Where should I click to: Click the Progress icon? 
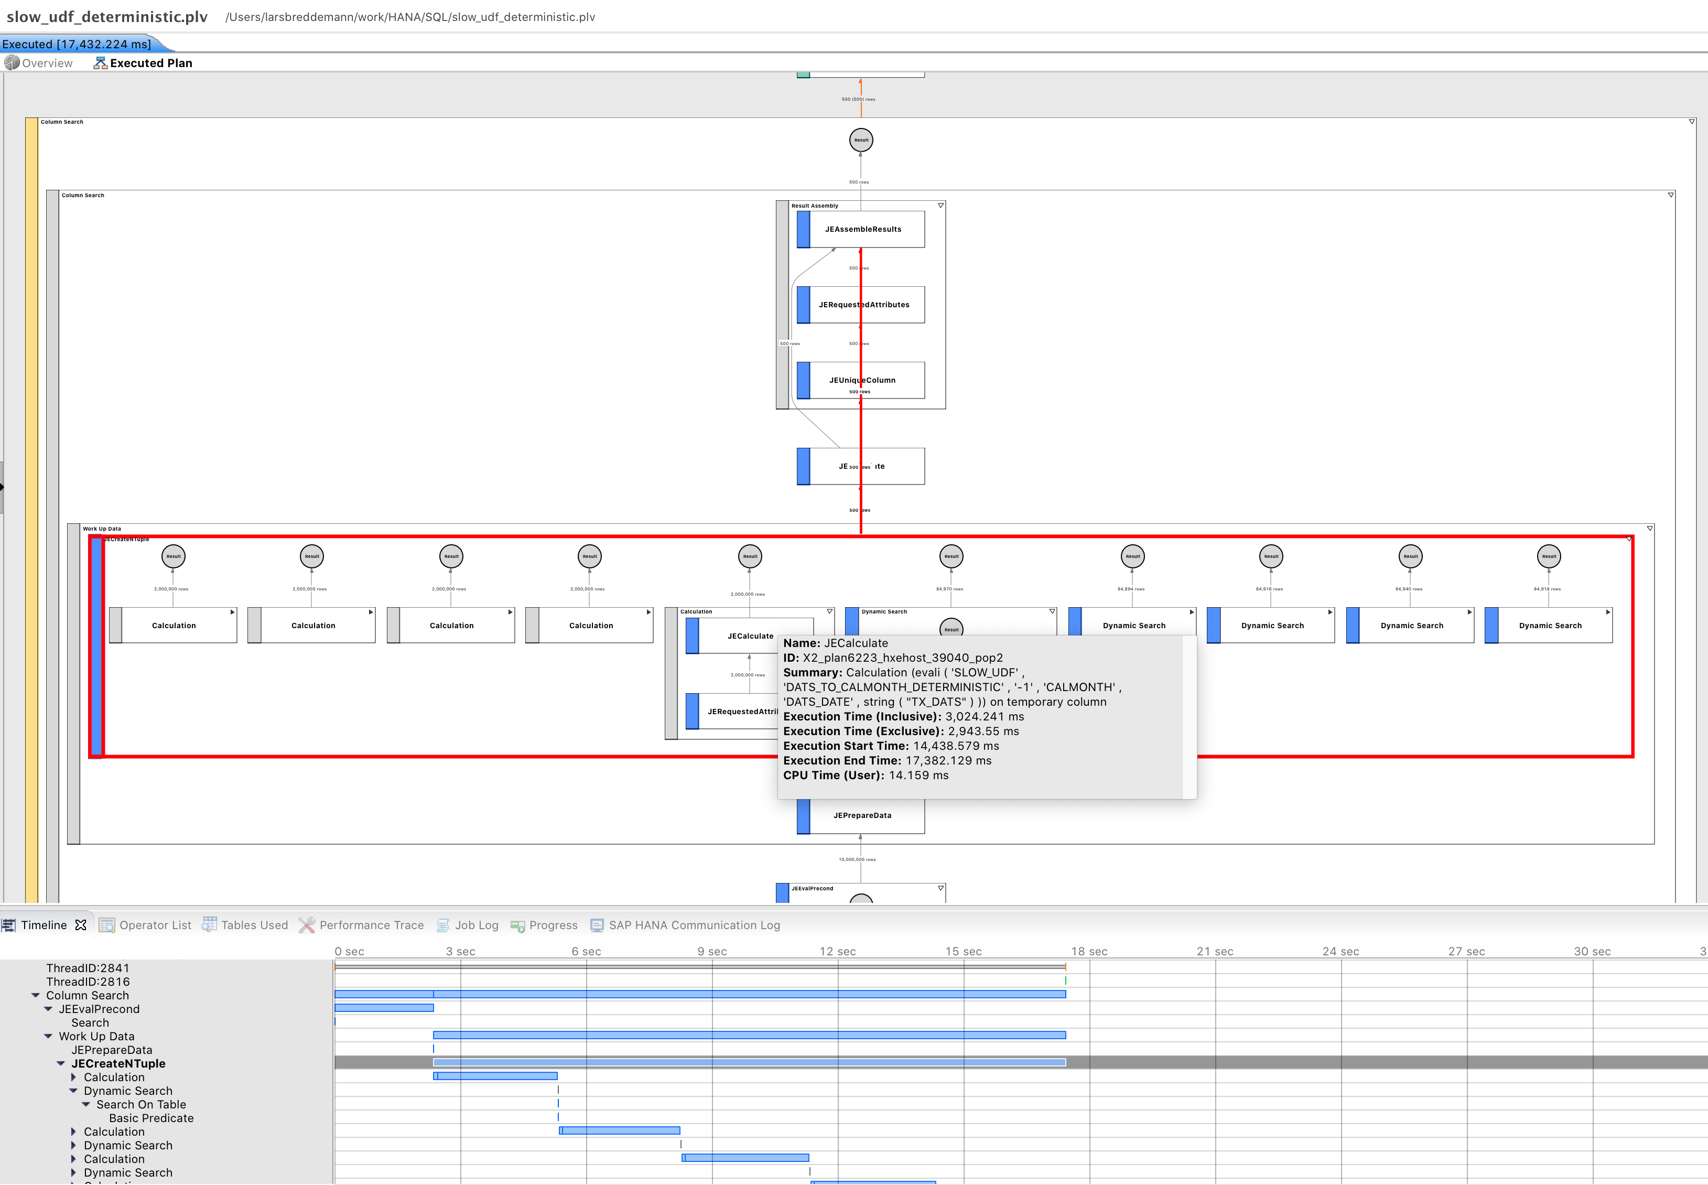[517, 926]
